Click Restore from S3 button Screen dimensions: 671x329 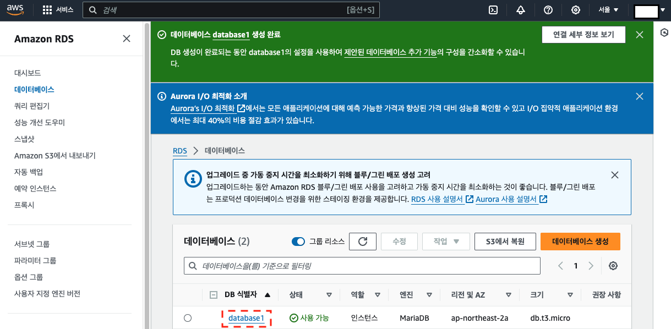pos(505,242)
